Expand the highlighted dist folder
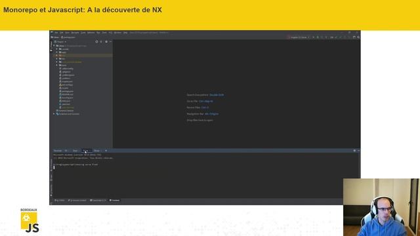 click(x=57, y=55)
